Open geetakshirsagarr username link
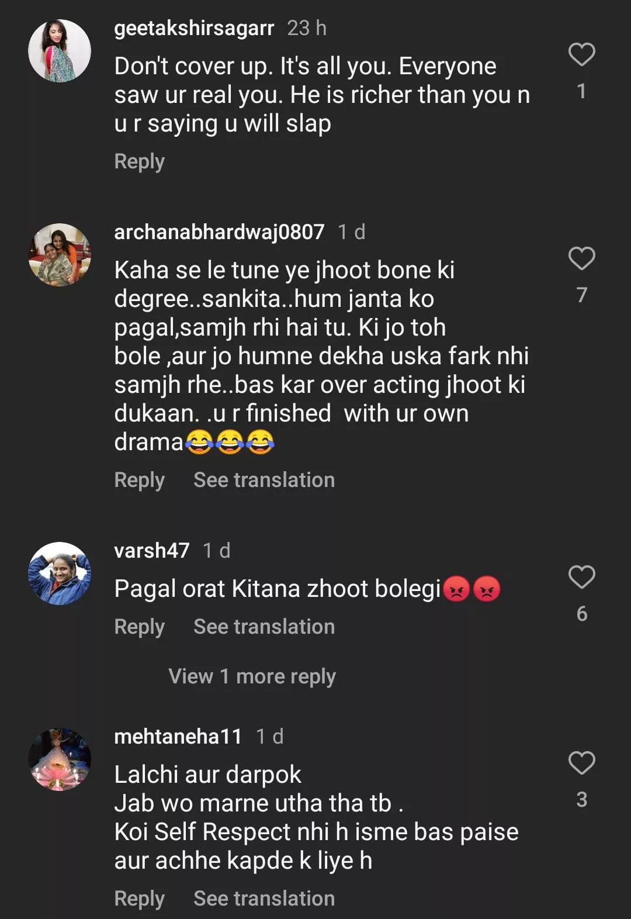 tap(194, 28)
